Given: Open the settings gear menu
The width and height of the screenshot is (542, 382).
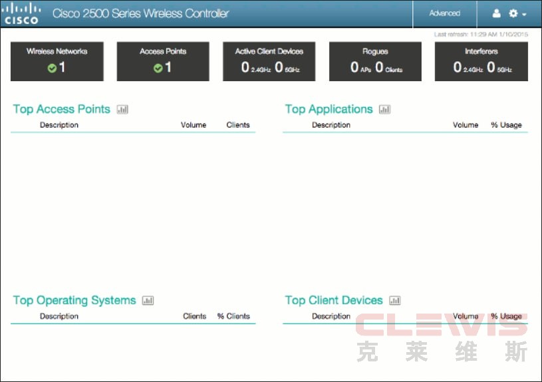Looking at the screenshot, I should point(517,13).
